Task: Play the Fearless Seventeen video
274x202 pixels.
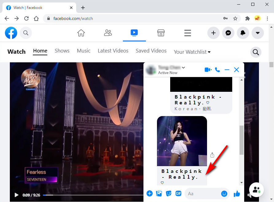Action: coord(16,195)
